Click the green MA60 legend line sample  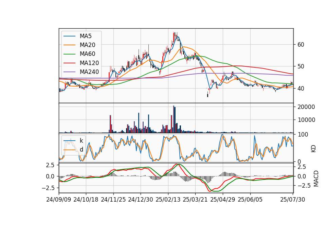(69, 54)
